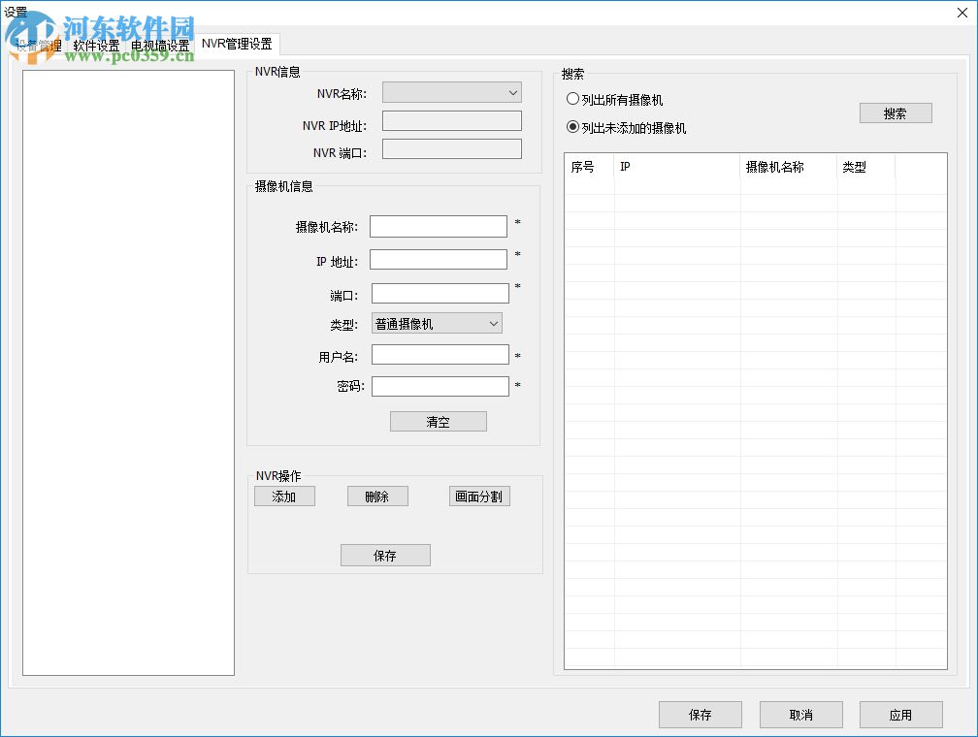Click 保存 under NVR操作
Screen dimensions: 978x737
pyautogui.click(x=385, y=555)
